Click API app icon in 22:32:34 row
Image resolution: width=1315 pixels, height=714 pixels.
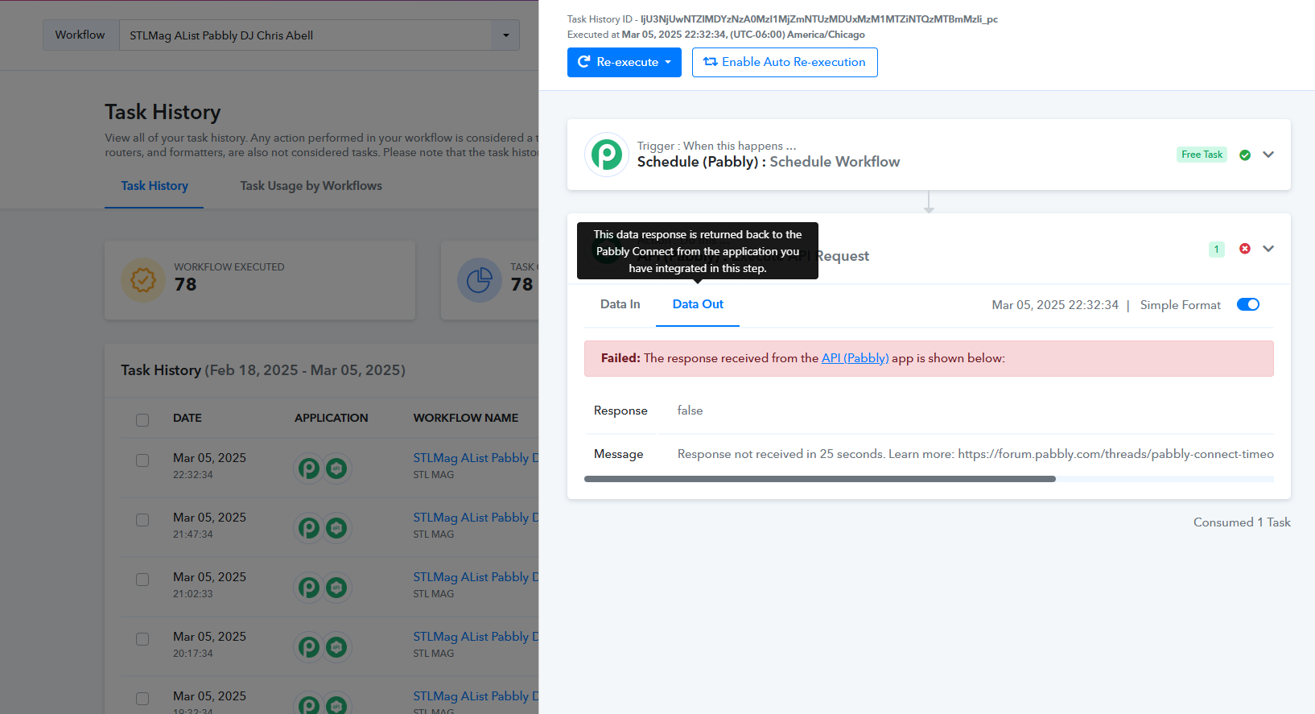pyautogui.click(x=336, y=468)
